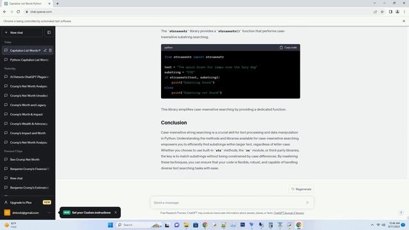Open the taskbar Chat app icon
This screenshot has height=230, width=409.
[176, 225]
